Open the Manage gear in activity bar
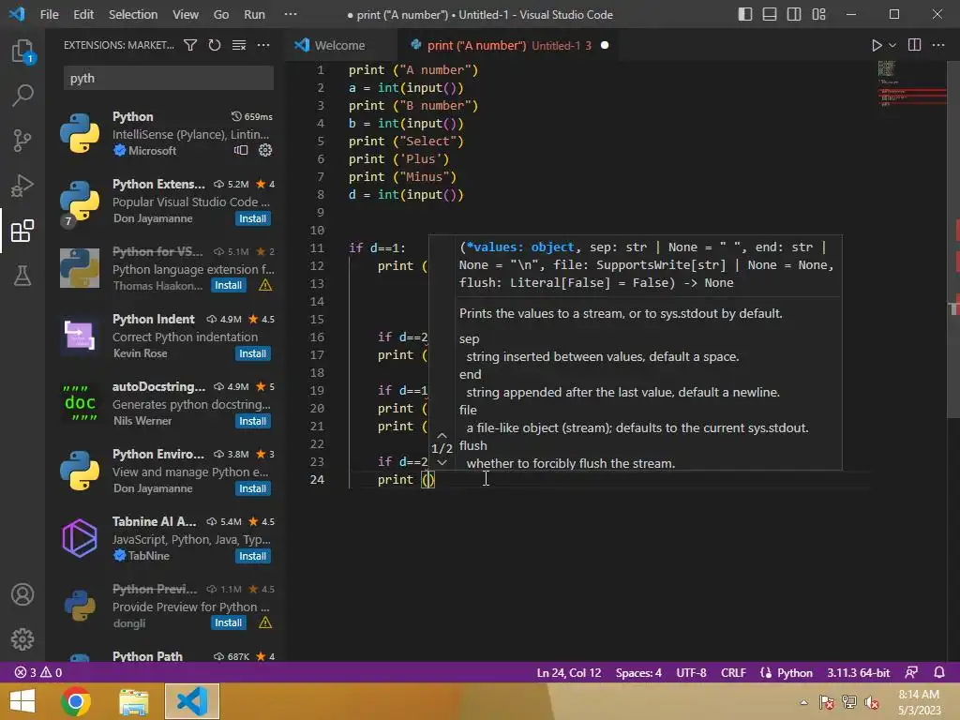Screen dimensions: 960x720 pyautogui.click(x=22, y=639)
